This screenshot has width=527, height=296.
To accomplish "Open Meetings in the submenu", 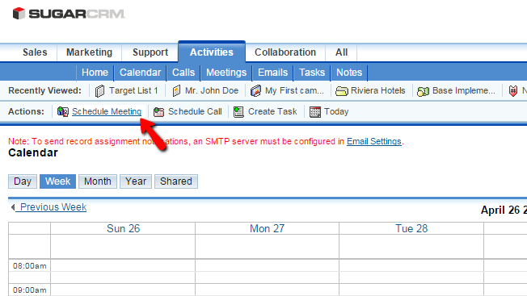I will coord(226,73).
